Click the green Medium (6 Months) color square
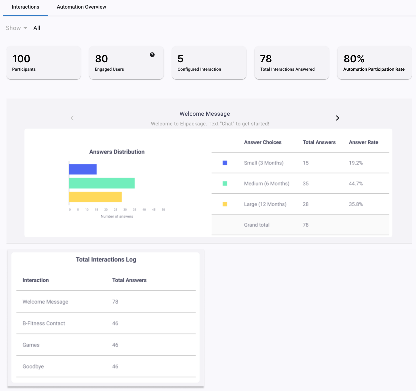The image size is (416, 391). [x=225, y=183]
